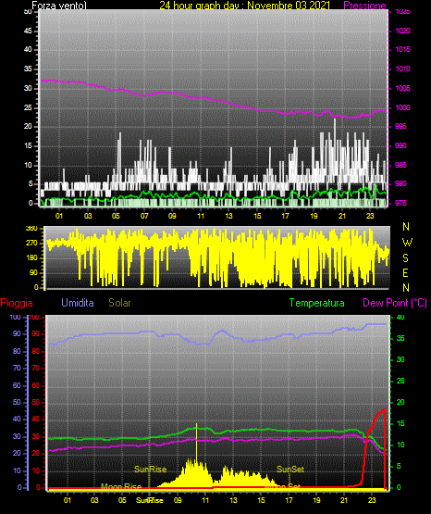
Task: Click green temperature axis value 35
Action: click(400, 338)
